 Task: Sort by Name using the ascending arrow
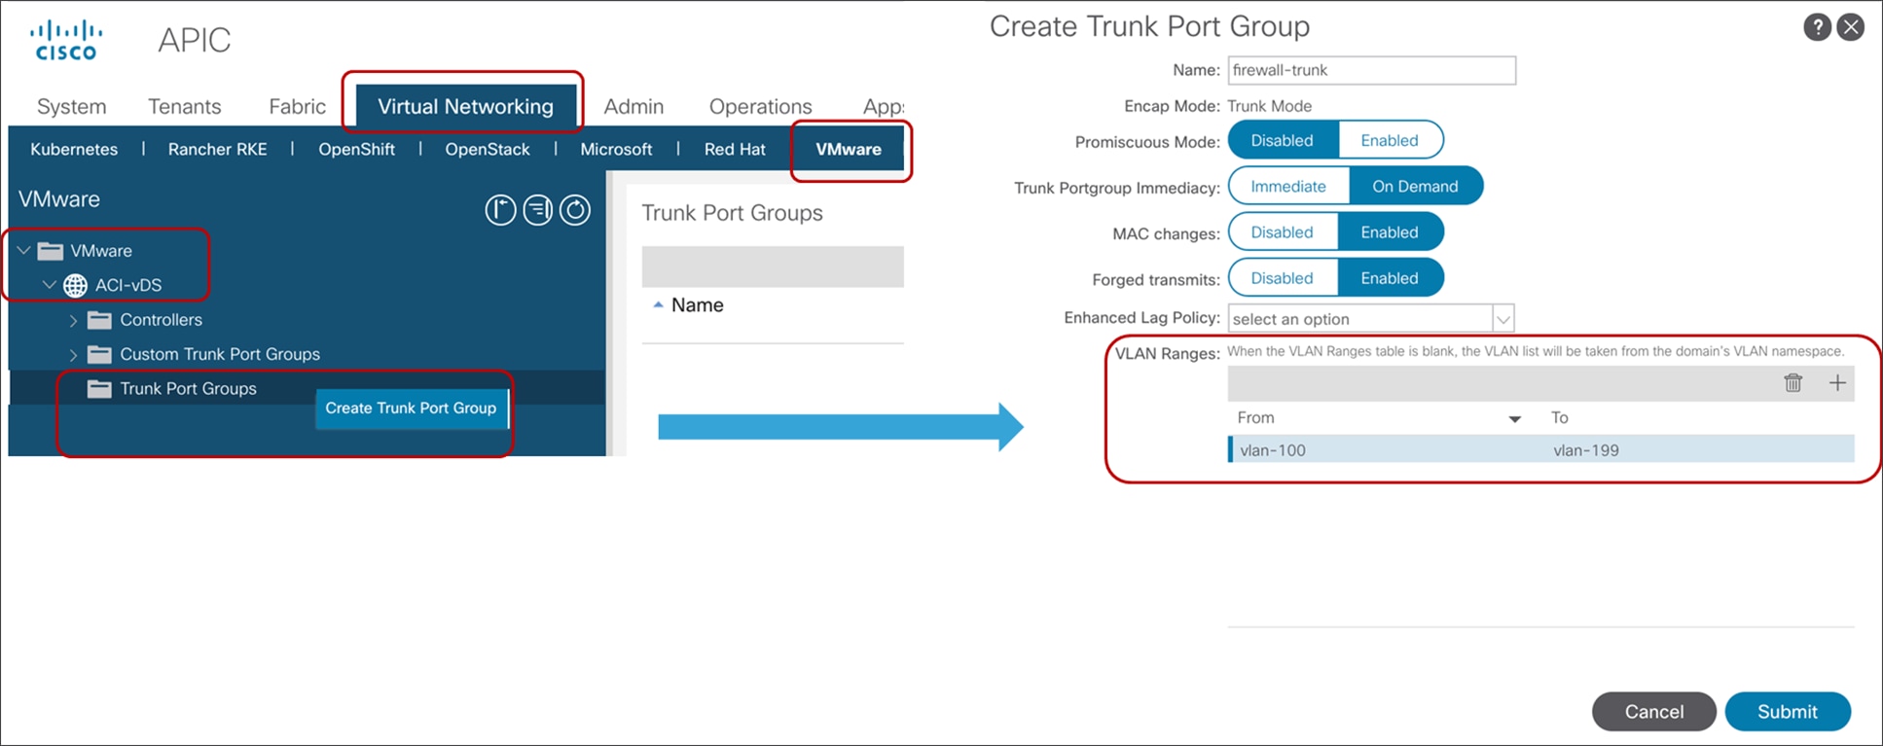click(x=658, y=305)
